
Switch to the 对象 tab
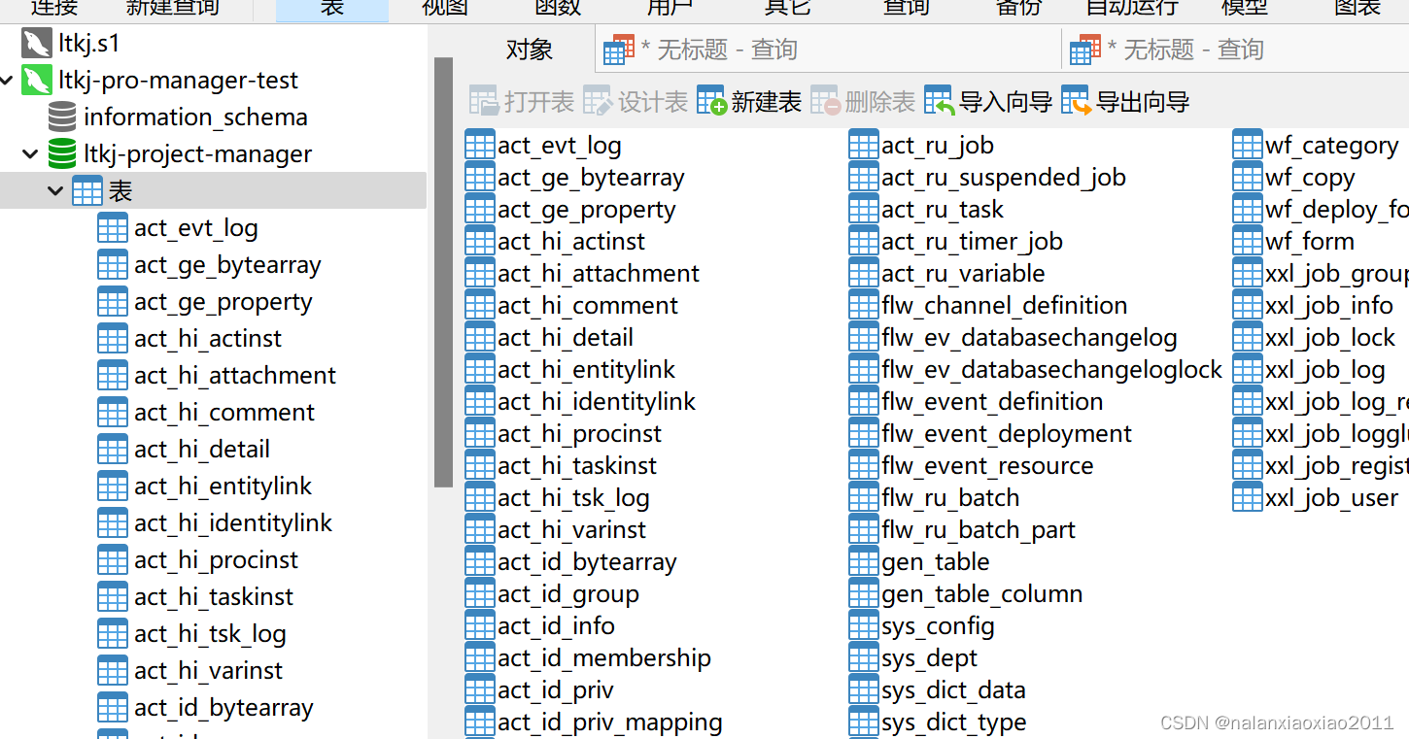point(530,50)
